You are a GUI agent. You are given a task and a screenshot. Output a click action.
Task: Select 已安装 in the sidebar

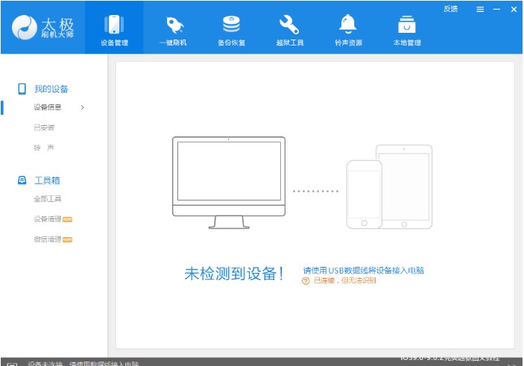44,127
